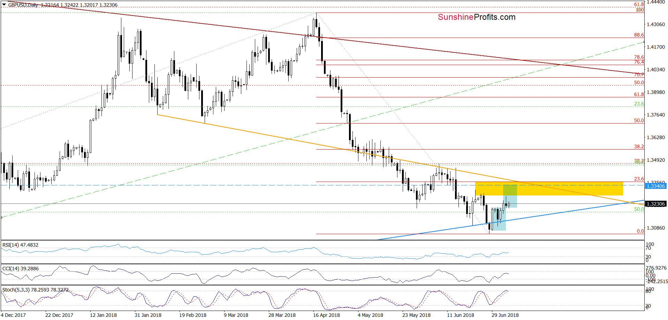Select the 1.38980 price scale label
Image resolution: width=668 pixels, height=320 pixels.
656,92
